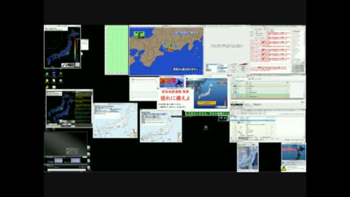Select the green intensity 2 box on the earthquake map
The image size is (350, 197).
139,34
